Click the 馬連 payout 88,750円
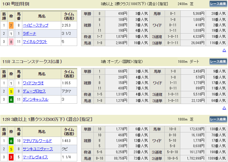Image resolution: width=228 pixels, height=162 pixels. pyautogui.click(x=121, y=158)
